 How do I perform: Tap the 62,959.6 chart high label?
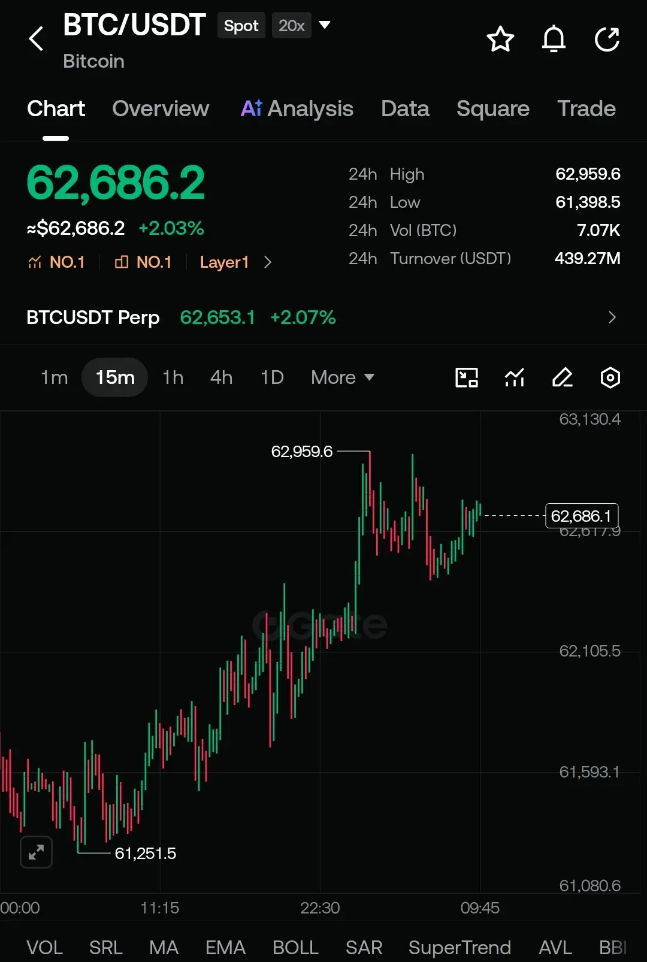pyautogui.click(x=302, y=451)
